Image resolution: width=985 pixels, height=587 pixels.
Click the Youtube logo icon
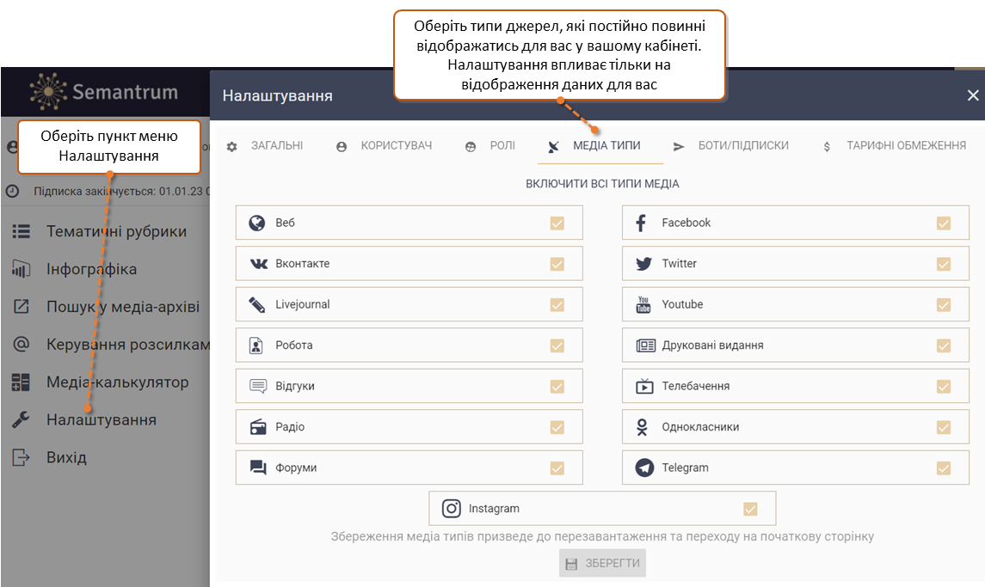coord(643,304)
